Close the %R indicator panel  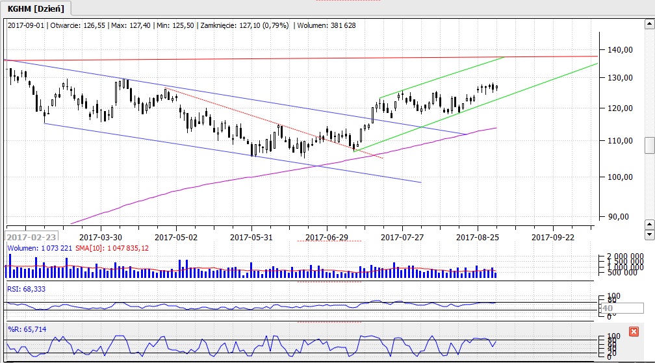coord(634,331)
